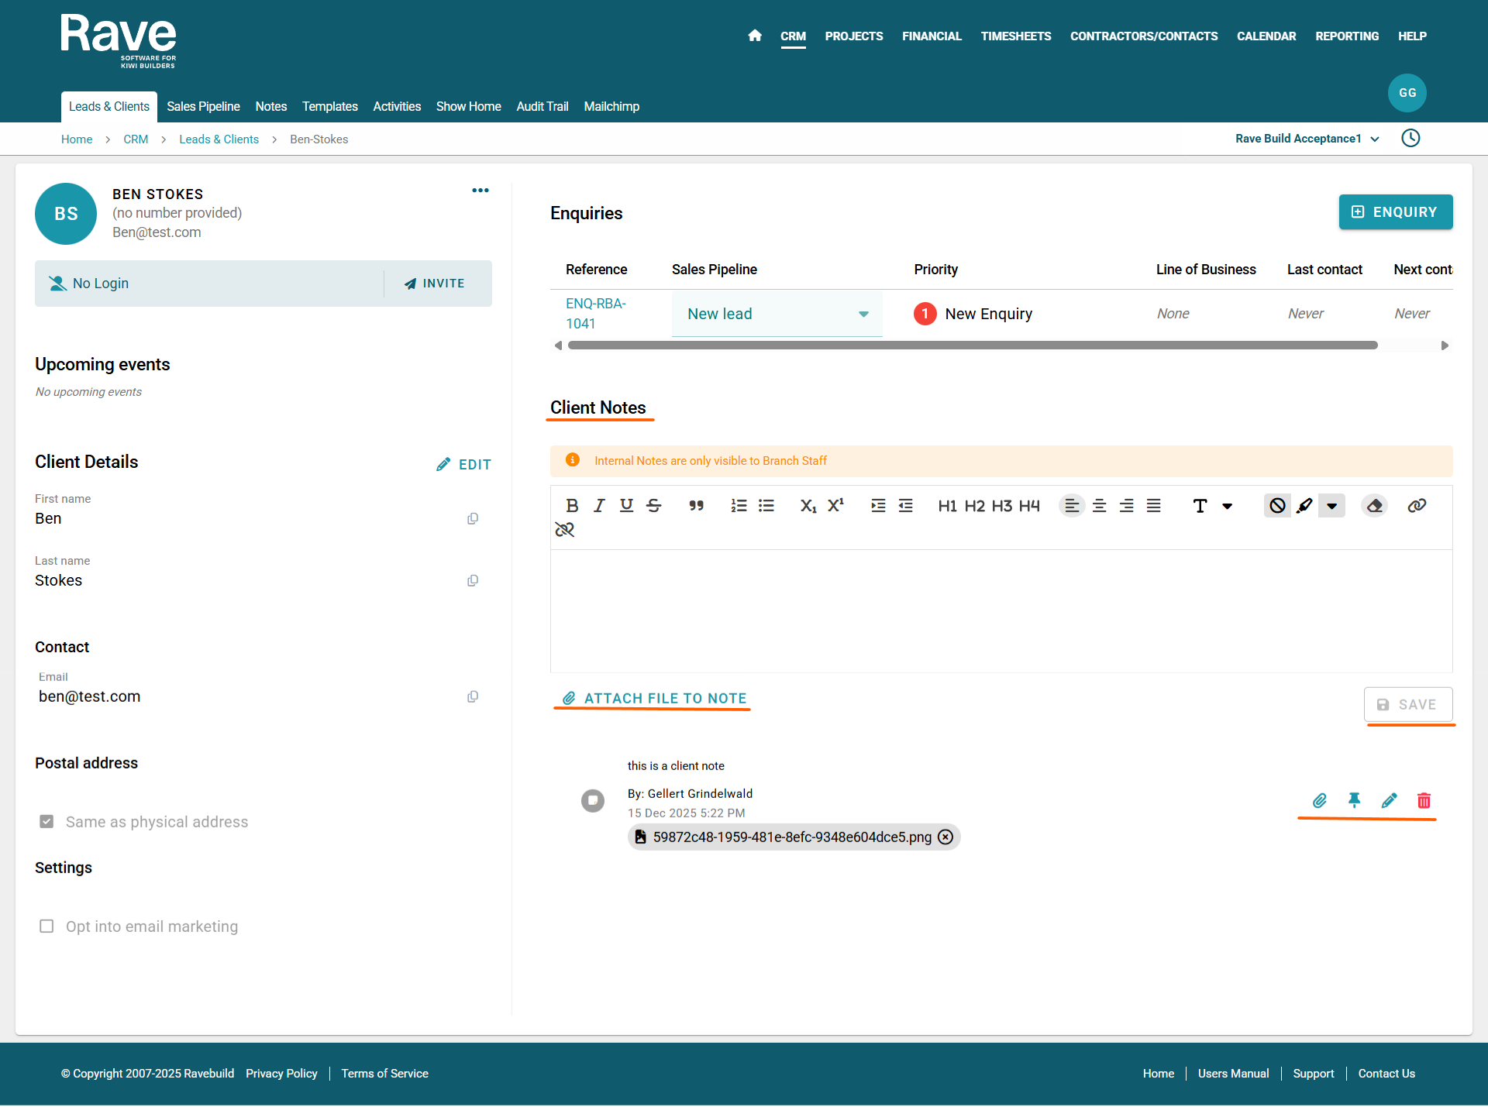Insert link using the chain icon
Screen dimensions: 1488x1107
(x=1417, y=506)
